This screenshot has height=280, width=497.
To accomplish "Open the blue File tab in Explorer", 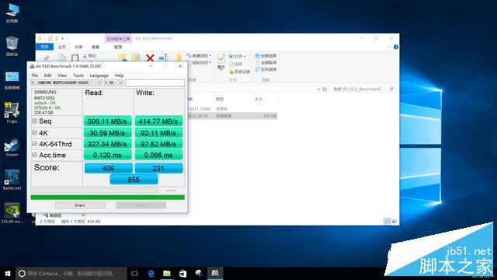I will click(44, 47).
